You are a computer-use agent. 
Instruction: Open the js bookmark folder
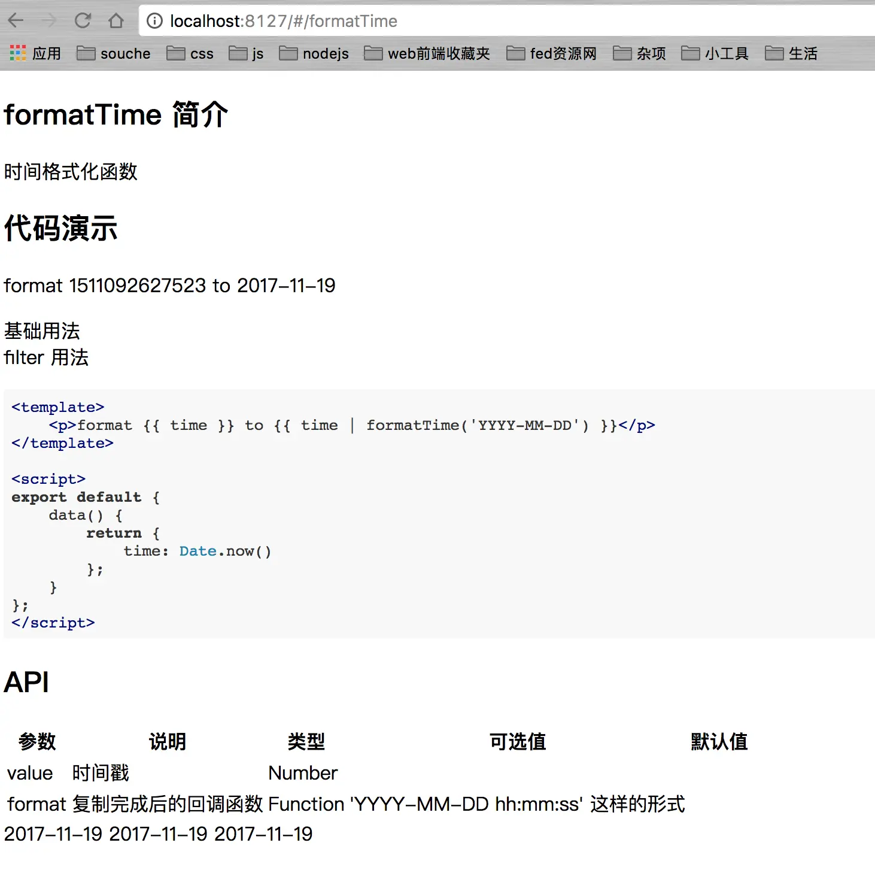(246, 53)
